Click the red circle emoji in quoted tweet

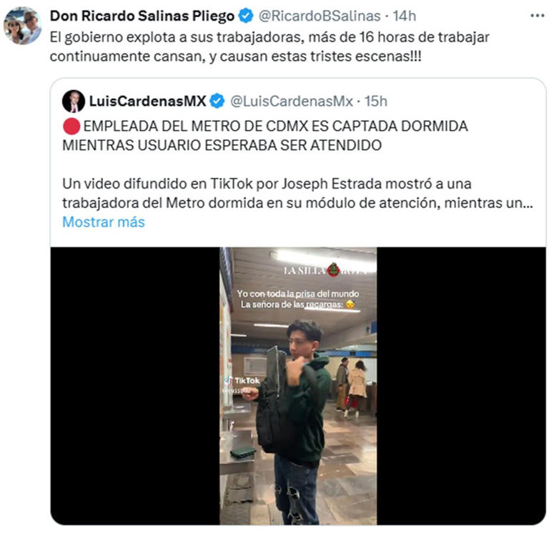pos(71,126)
